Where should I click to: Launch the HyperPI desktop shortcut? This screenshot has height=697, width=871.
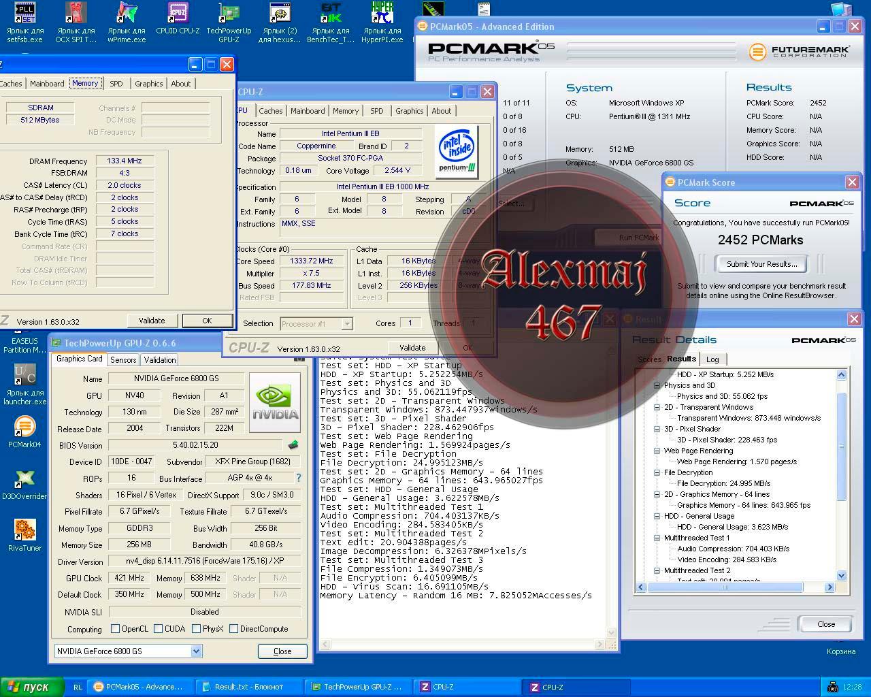[x=382, y=22]
